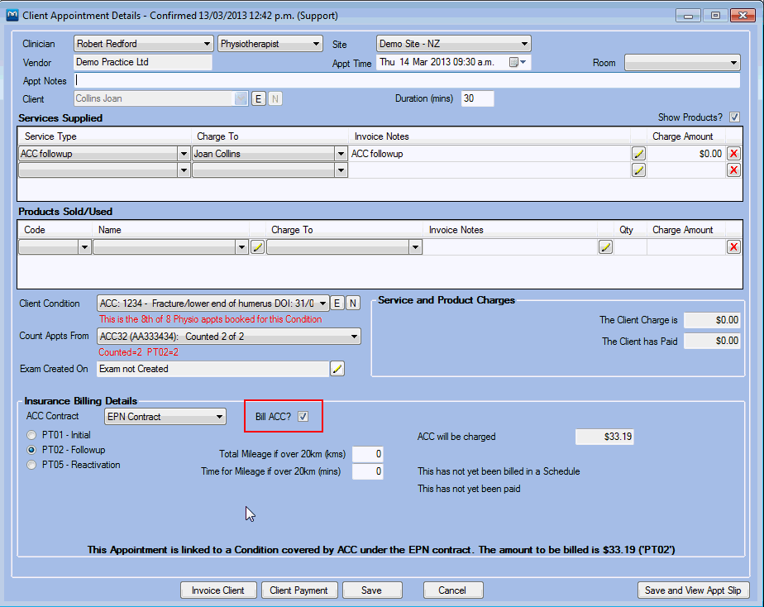Uncheck the Bill ACC? checkbox
Screen dimensions: 764x607
point(303,416)
